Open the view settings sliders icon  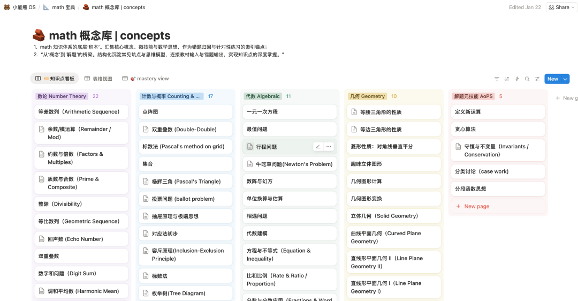(x=537, y=79)
